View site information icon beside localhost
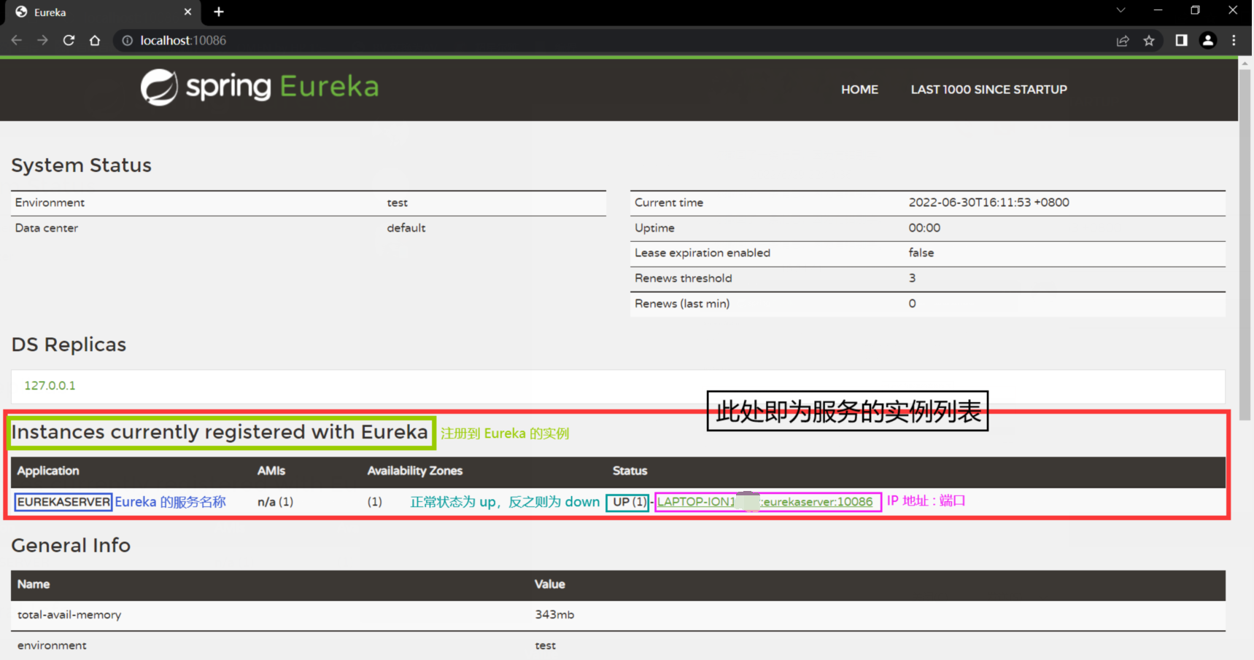1254x660 pixels. (127, 41)
